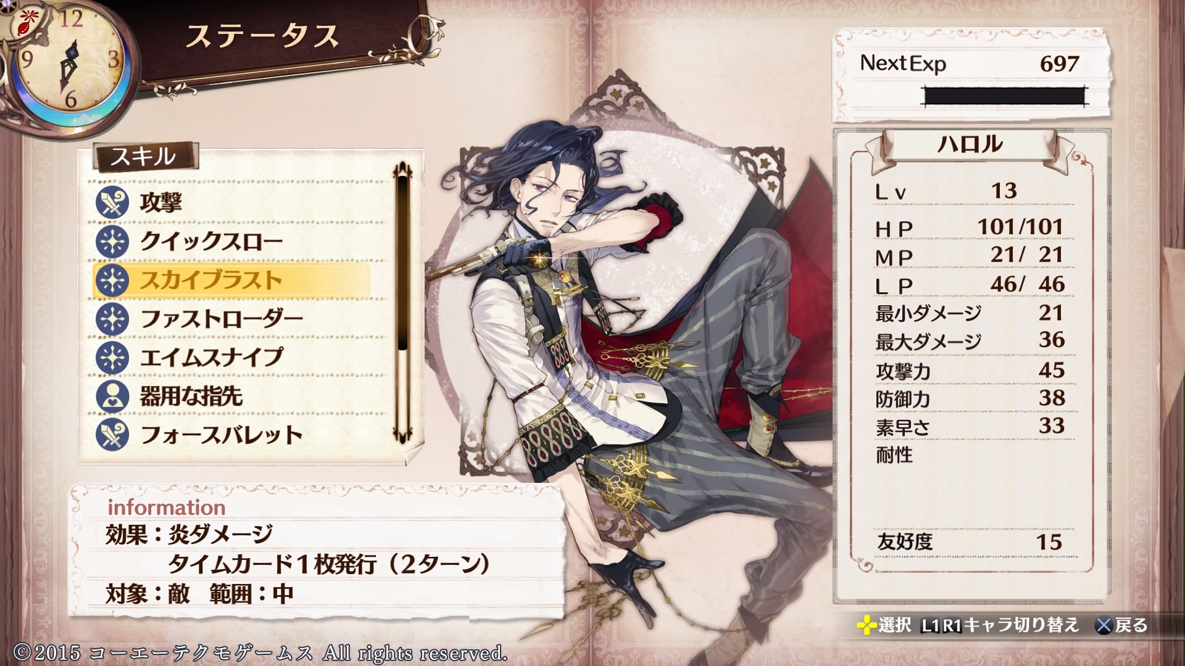This screenshot has width=1185, height=666.
Task: Click the L1R1 キャラ切り替え prompt
Action: [1000, 625]
